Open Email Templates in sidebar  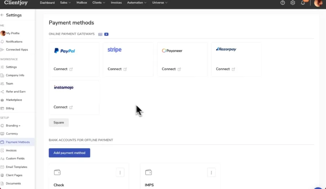coord(16,167)
